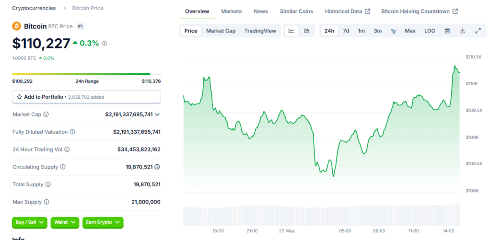Select the TradingView chart toggle
Screen dimensions: 491x240
260,31
